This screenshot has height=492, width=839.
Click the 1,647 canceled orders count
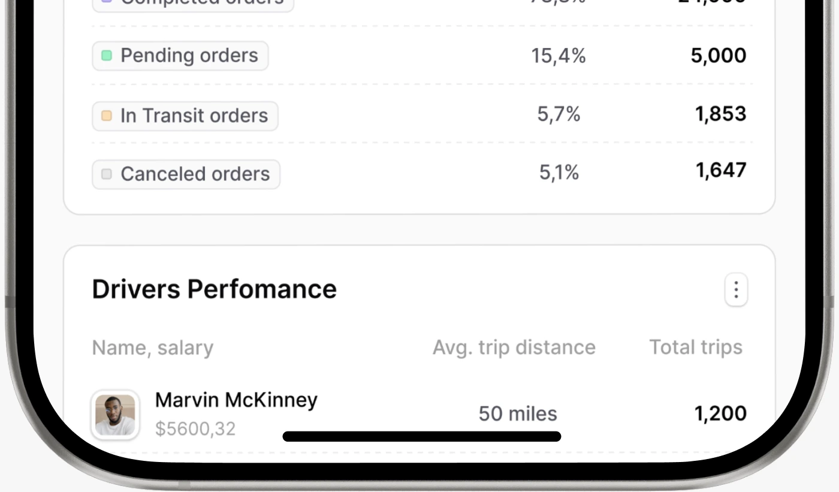pyautogui.click(x=721, y=171)
